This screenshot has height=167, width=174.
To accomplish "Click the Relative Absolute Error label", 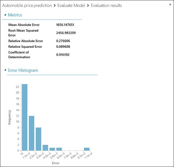I will [x=26, y=41].
